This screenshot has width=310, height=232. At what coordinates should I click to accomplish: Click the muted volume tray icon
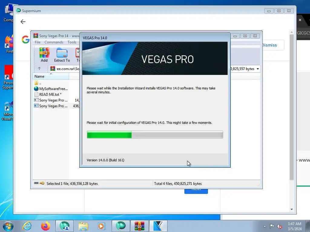pyautogui.click(x=279, y=226)
